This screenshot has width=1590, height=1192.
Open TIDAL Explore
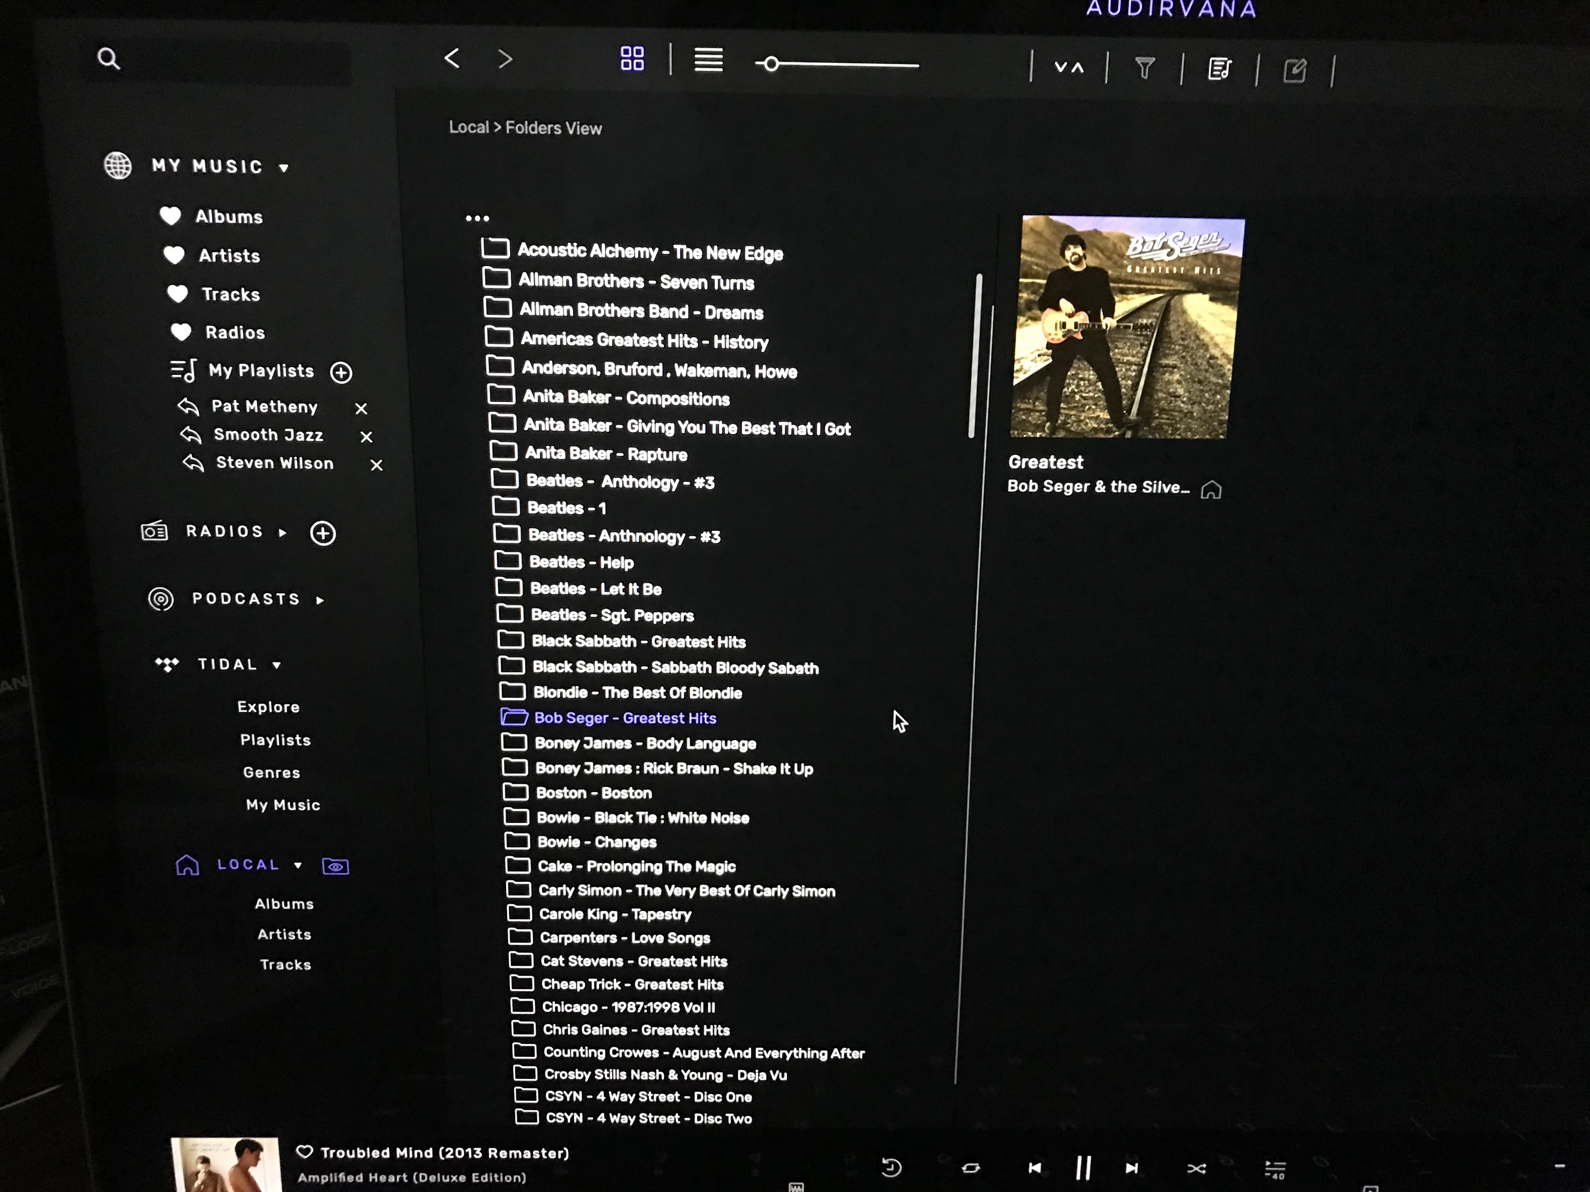point(268,707)
